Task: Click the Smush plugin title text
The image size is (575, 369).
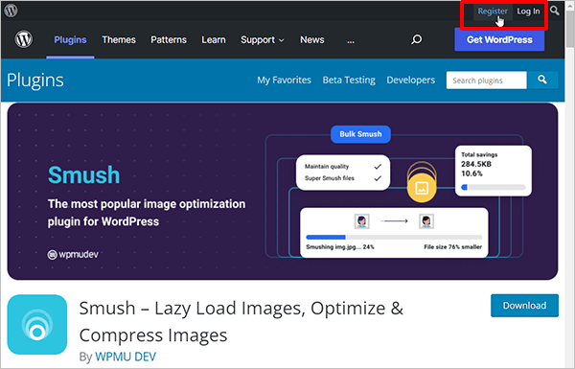Action: 241,321
